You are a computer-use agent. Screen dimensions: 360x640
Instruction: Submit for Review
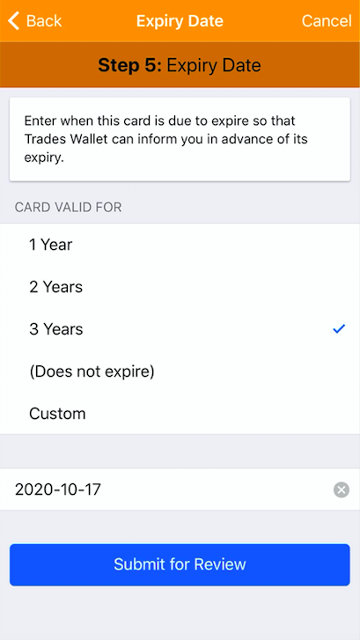coord(180,564)
